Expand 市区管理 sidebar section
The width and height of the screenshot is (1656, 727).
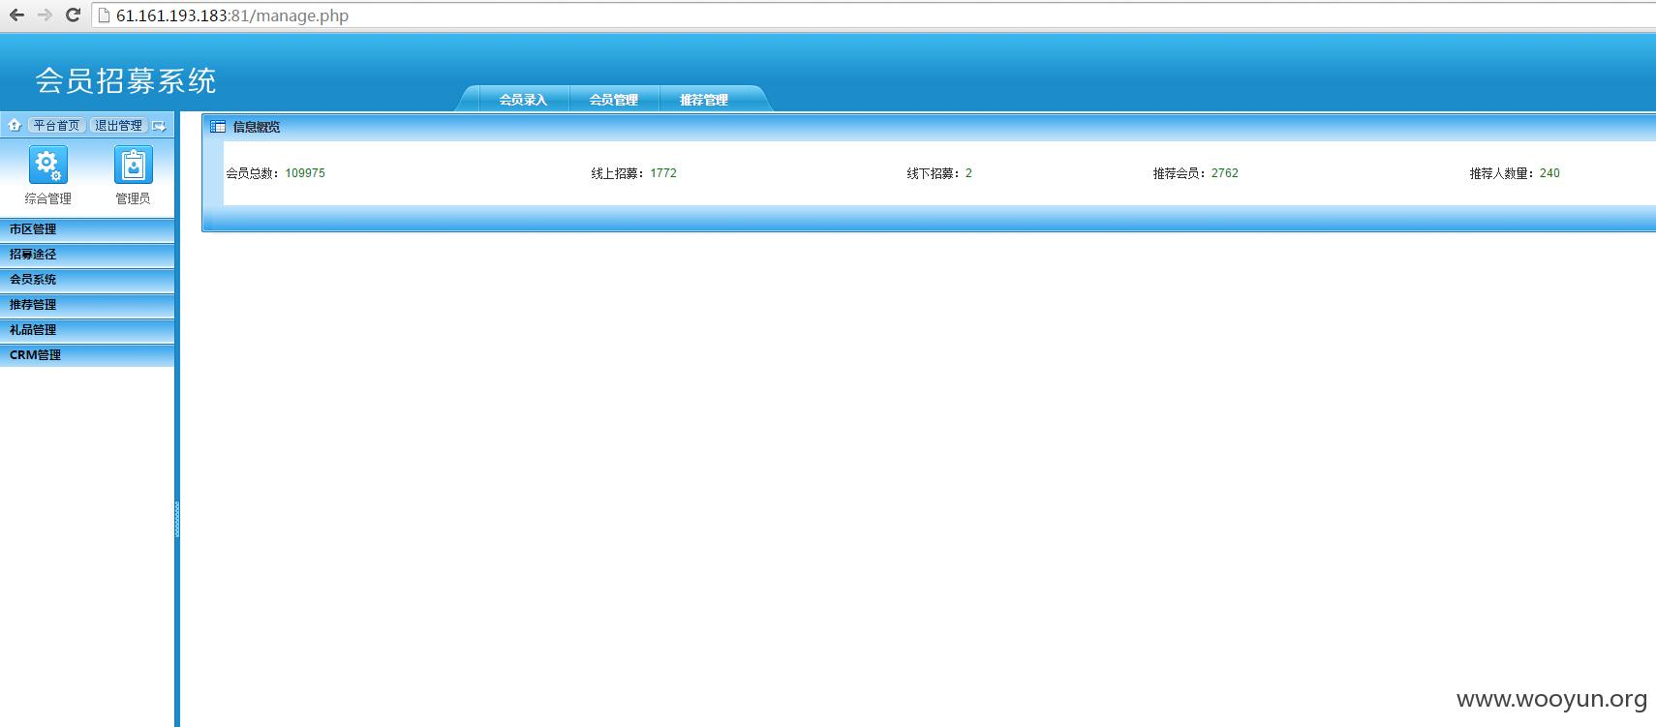click(87, 229)
